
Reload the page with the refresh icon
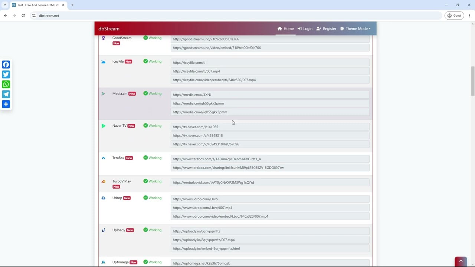click(x=23, y=16)
